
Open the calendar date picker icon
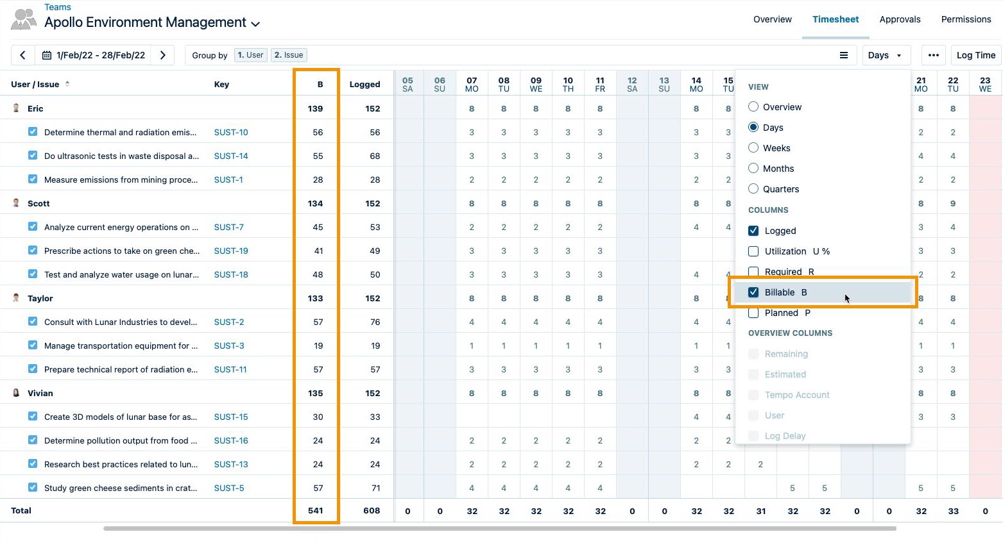coord(46,55)
